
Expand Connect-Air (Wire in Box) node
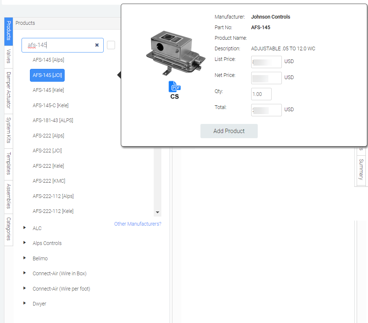pos(24,273)
